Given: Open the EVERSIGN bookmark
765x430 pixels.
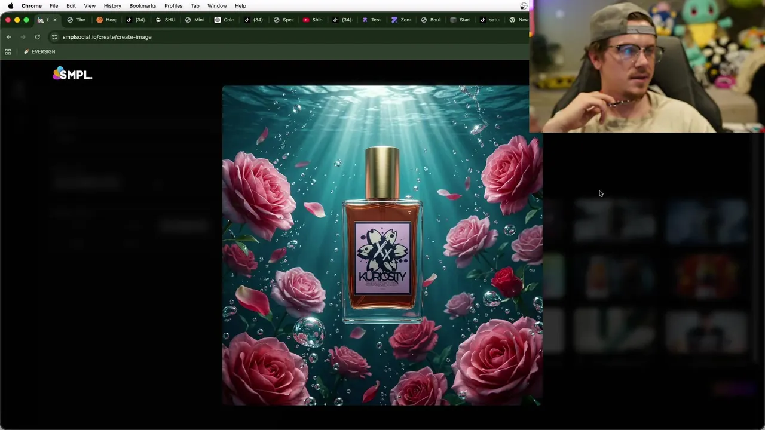Looking at the screenshot, I should click(x=39, y=52).
